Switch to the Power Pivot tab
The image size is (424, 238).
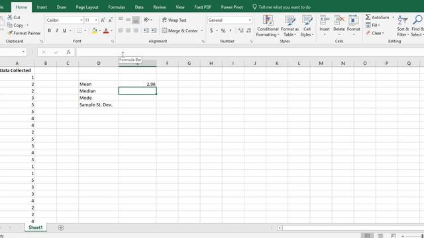click(x=232, y=7)
